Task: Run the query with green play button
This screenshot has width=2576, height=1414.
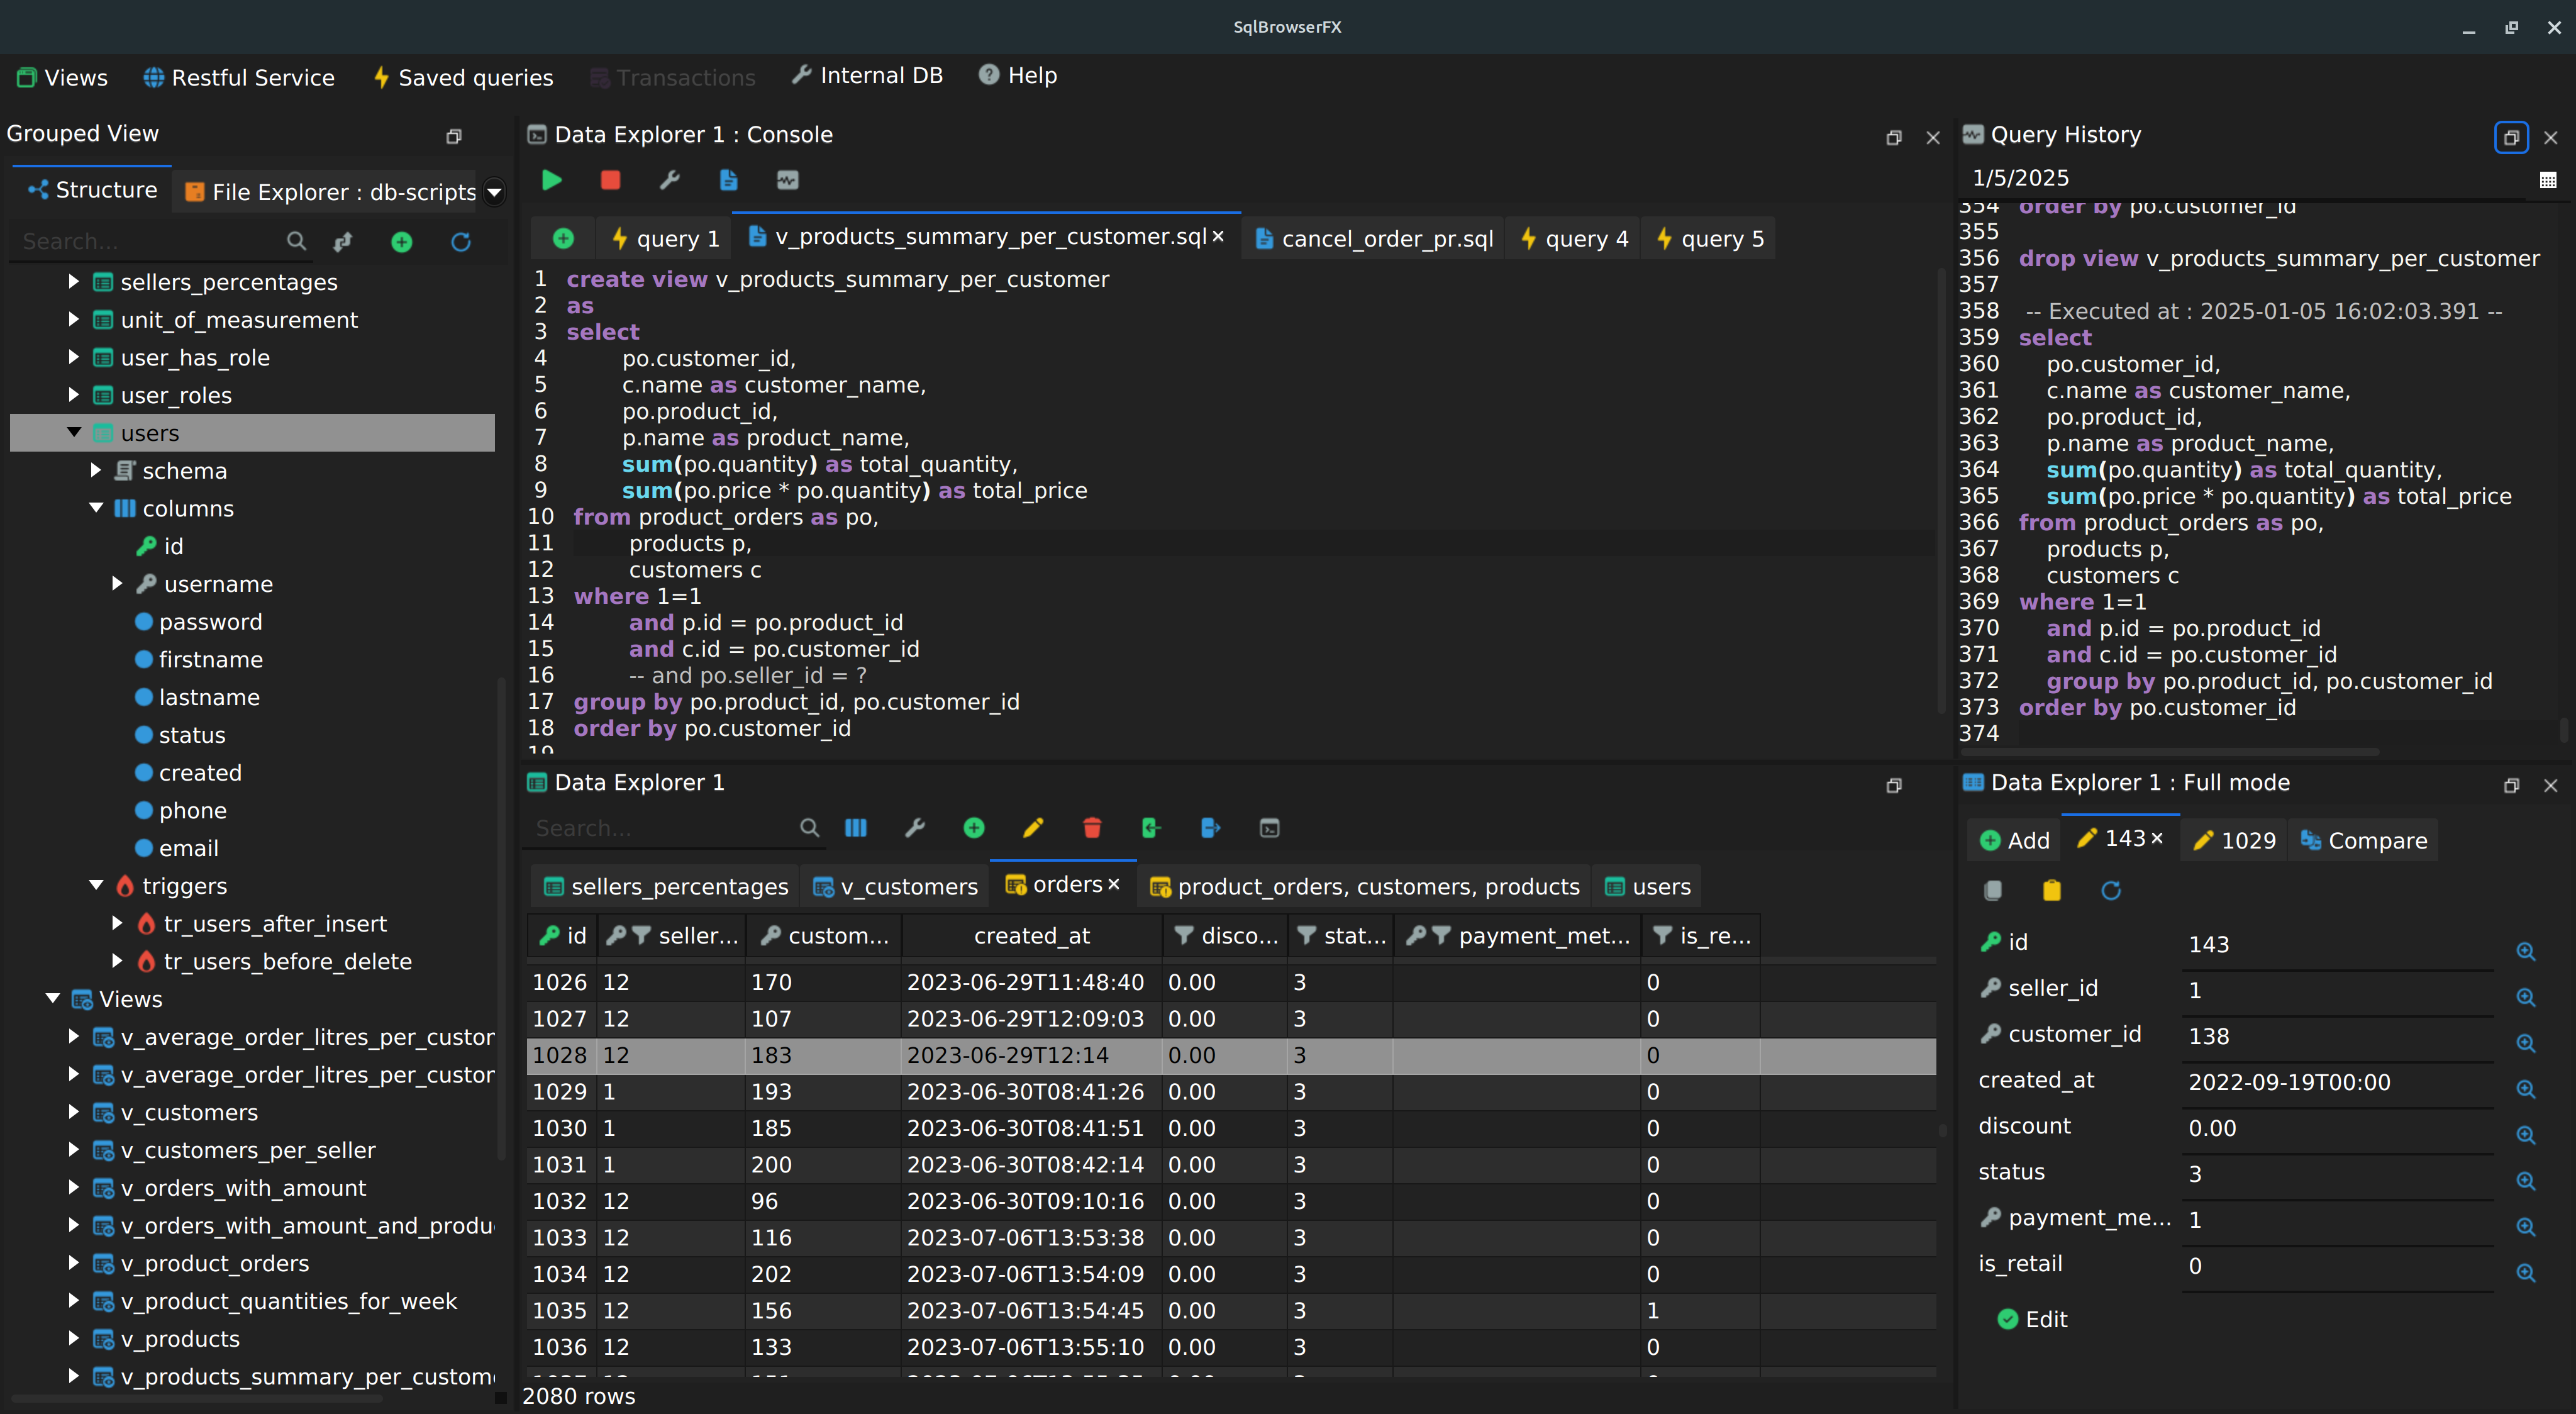Action: [x=551, y=180]
